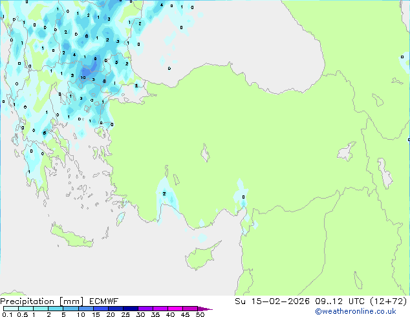Choose the 2–5 mm legend color box
Viewport: 410px width, 317px height.
point(56,309)
